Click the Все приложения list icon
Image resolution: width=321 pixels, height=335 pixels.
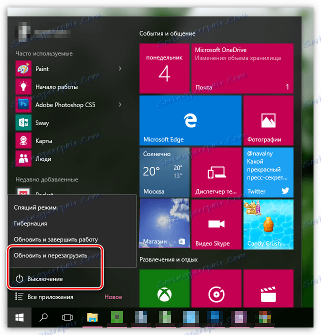coord(19,296)
